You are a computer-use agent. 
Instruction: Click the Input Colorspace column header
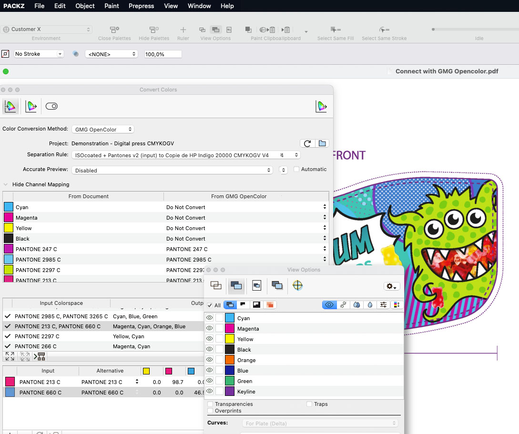pos(61,303)
